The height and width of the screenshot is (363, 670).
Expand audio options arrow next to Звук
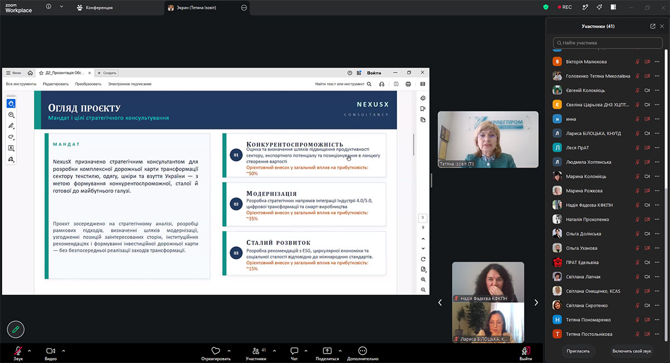[x=29, y=351]
